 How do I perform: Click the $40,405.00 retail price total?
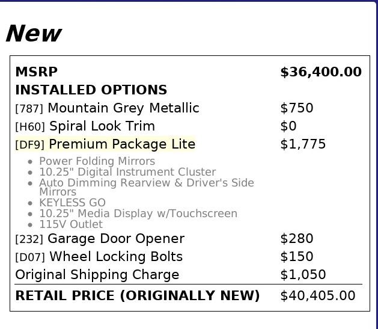[317, 296]
